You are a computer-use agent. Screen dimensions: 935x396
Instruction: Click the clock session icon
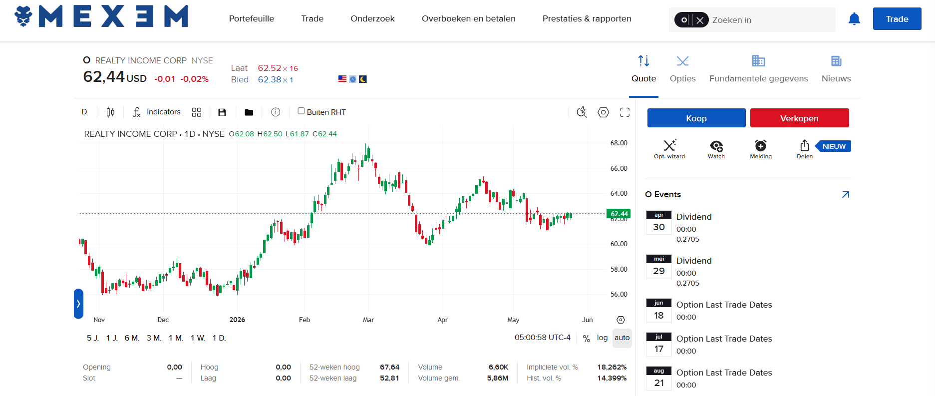coord(353,79)
